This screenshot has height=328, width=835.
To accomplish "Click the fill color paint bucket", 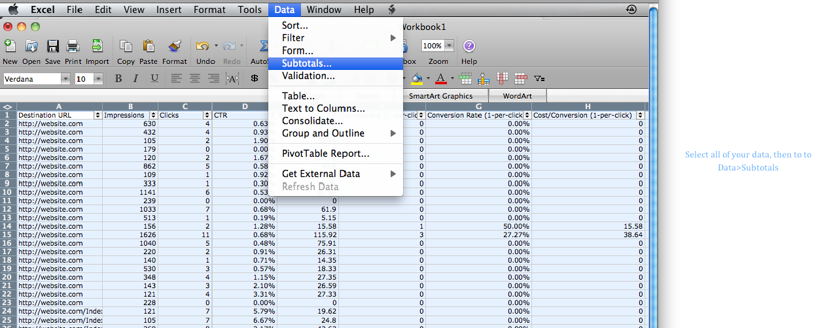I will click(416, 78).
